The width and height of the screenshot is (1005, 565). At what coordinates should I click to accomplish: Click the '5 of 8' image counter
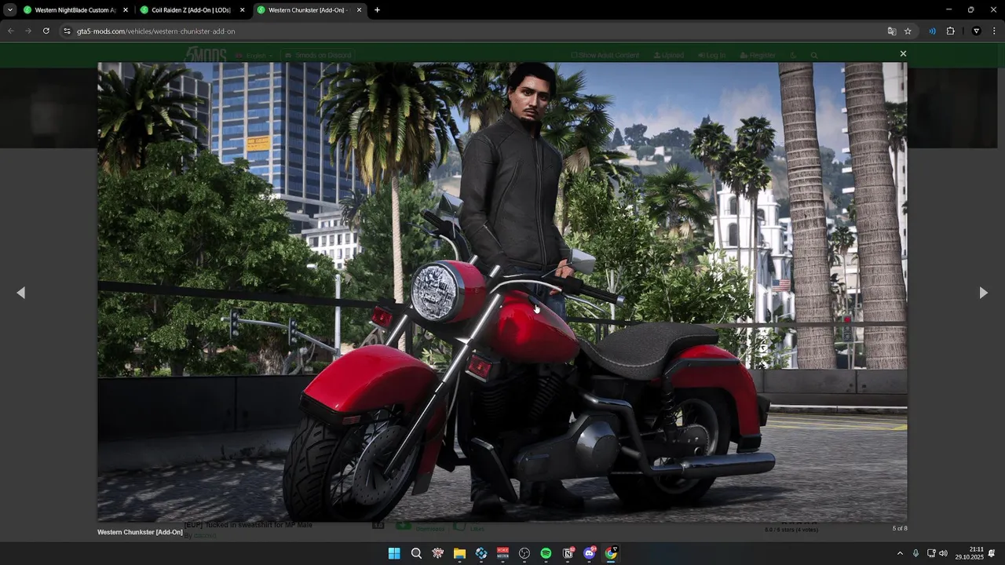tap(900, 528)
